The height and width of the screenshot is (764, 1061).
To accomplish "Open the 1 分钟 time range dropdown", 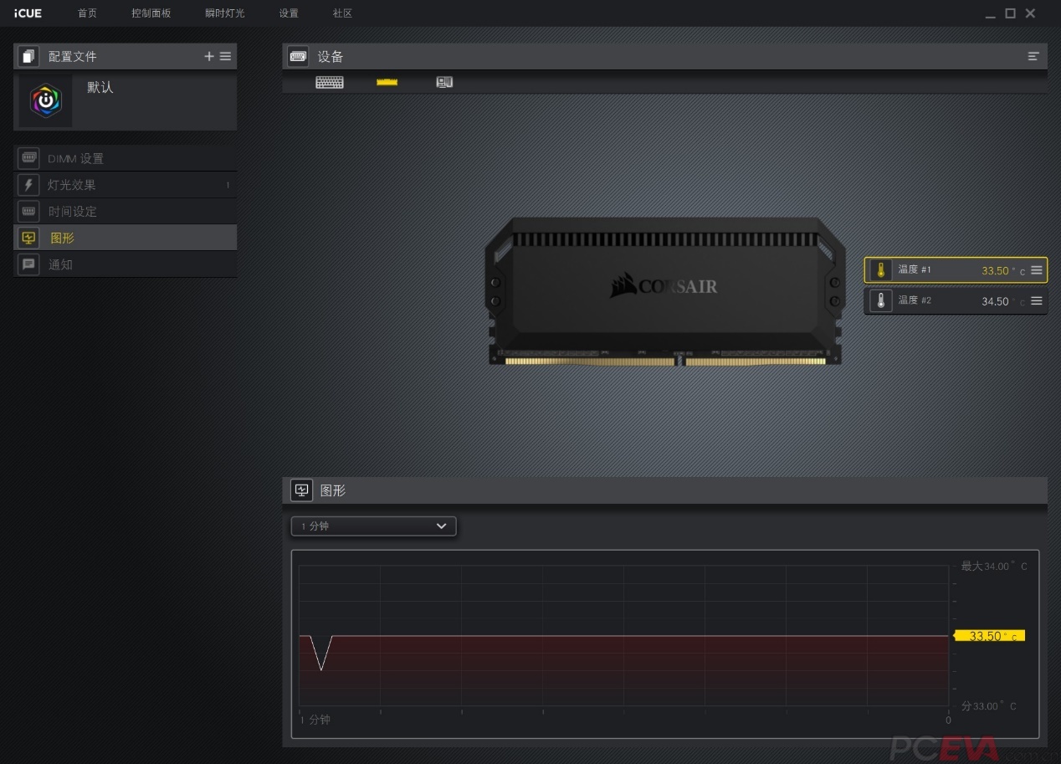I will point(373,526).
